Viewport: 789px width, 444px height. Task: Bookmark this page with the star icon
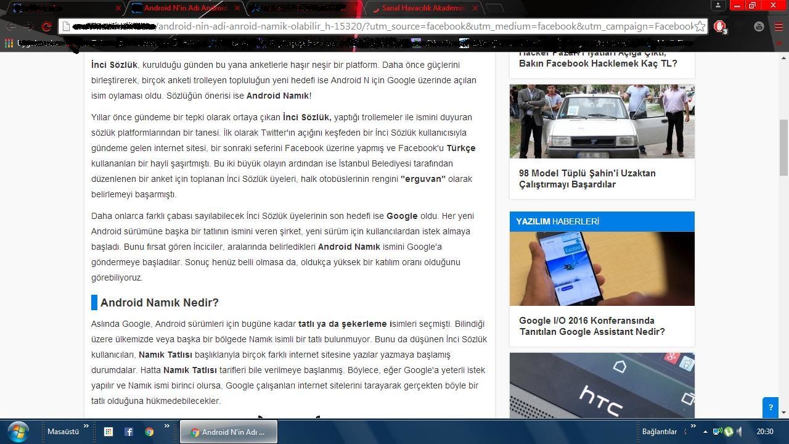click(700, 27)
